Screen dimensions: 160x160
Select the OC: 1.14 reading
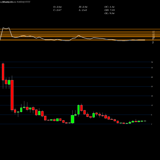109,7
